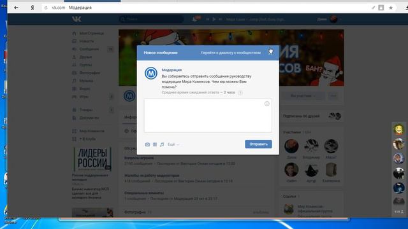
Task: Attach a photo with the camera icon
Action: point(147,144)
